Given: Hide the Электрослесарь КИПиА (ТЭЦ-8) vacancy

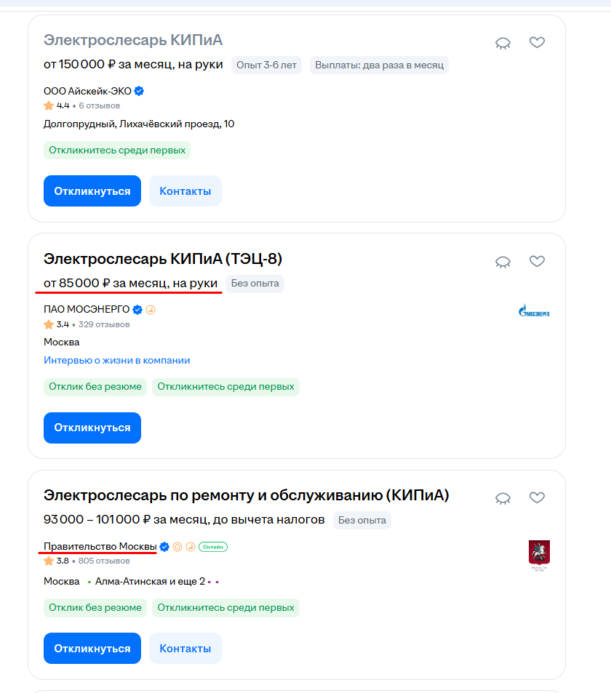Looking at the screenshot, I should (x=503, y=262).
